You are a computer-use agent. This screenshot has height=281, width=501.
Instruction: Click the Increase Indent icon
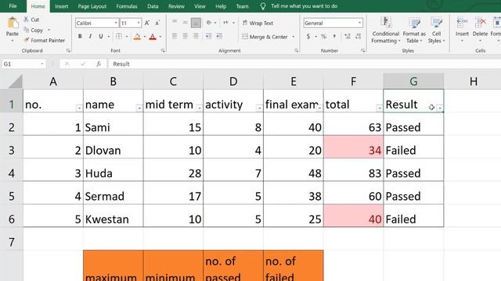click(x=219, y=36)
